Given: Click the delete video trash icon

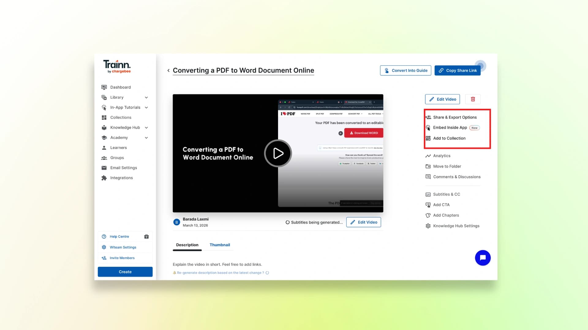Looking at the screenshot, I should pos(473,99).
